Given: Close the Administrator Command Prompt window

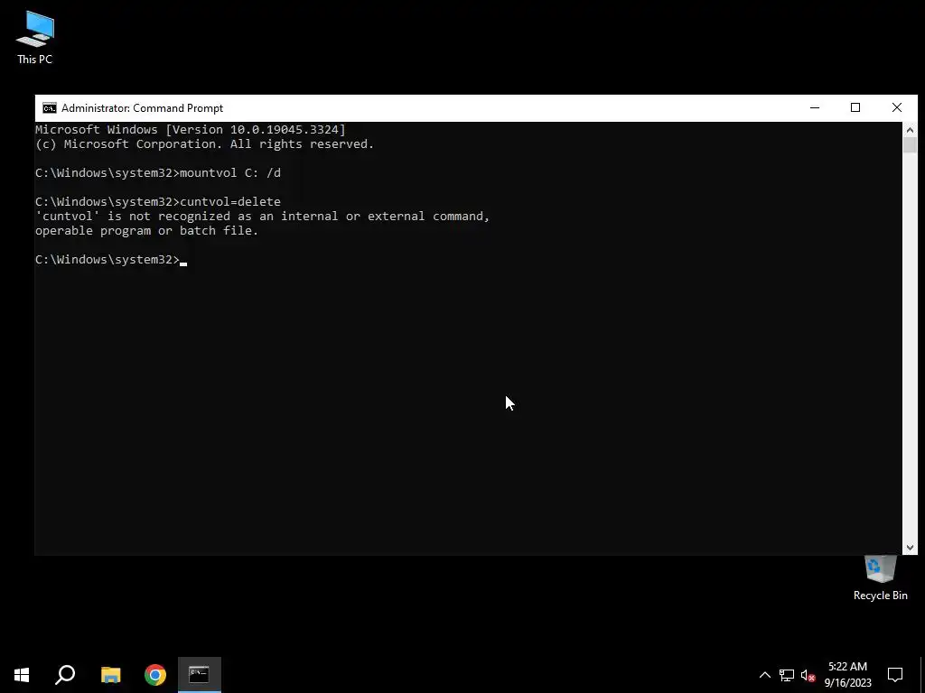Looking at the screenshot, I should (897, 108).
